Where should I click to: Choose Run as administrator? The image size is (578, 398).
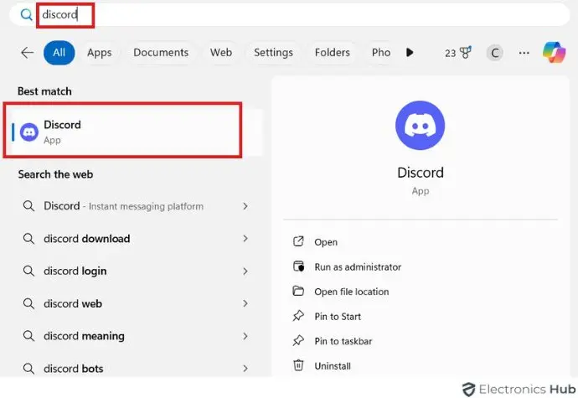pyautogui.click(x=358, y=266)
